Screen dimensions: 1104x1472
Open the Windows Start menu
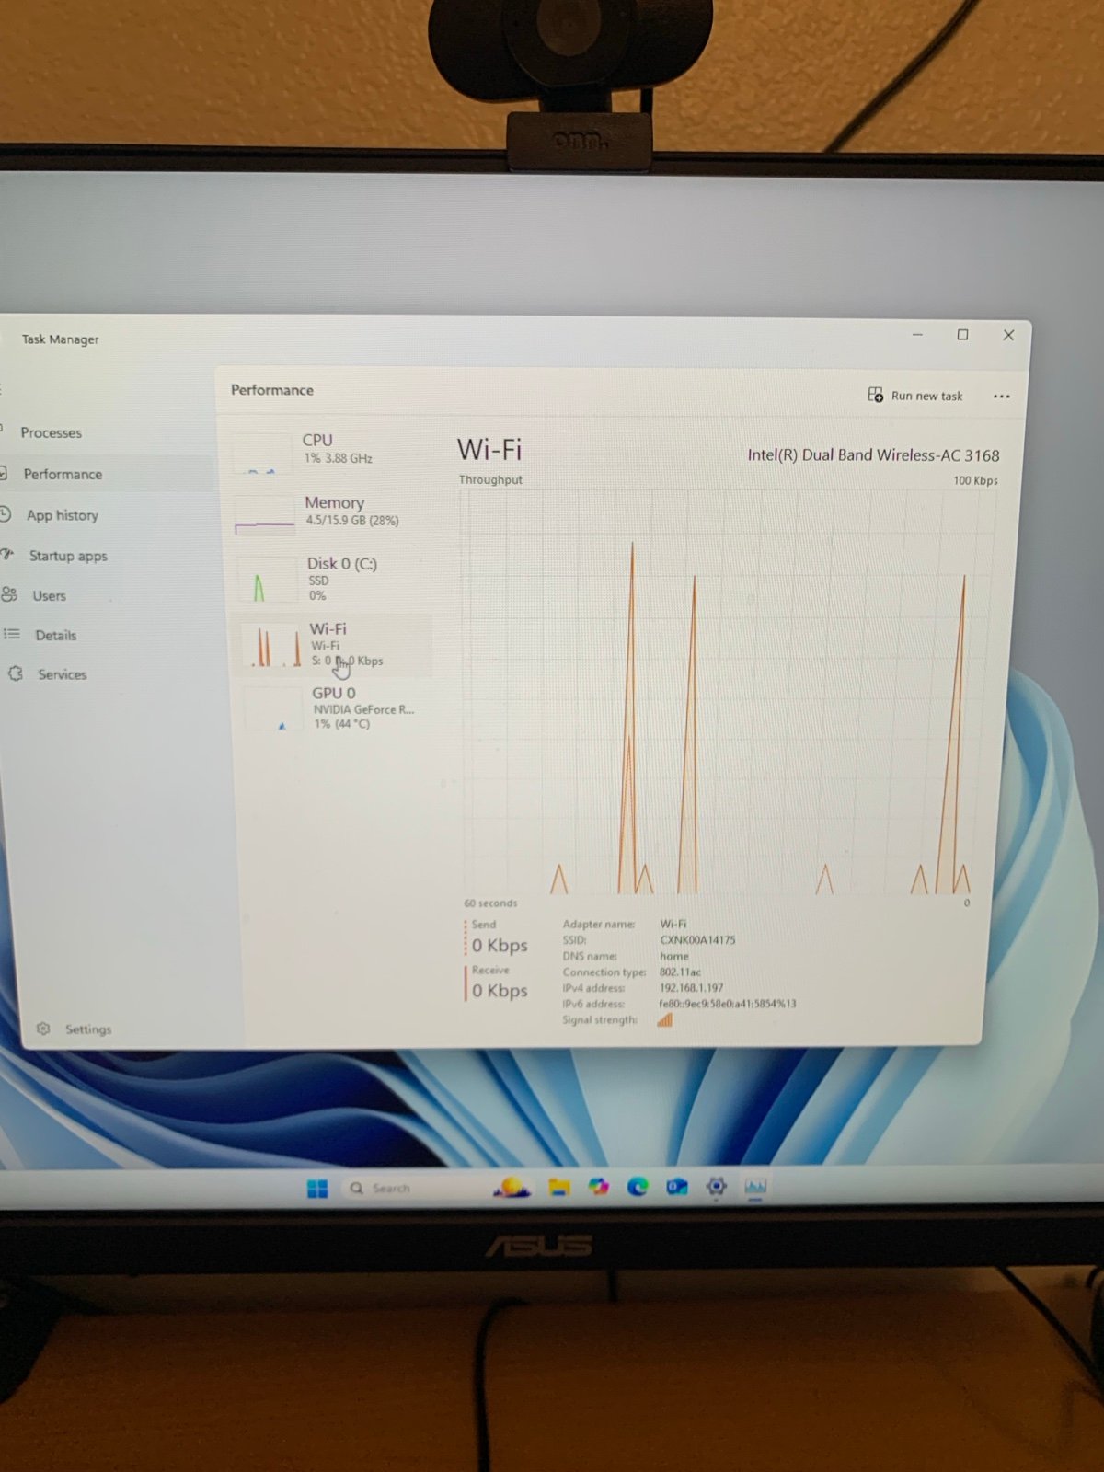pos(317,1189)
